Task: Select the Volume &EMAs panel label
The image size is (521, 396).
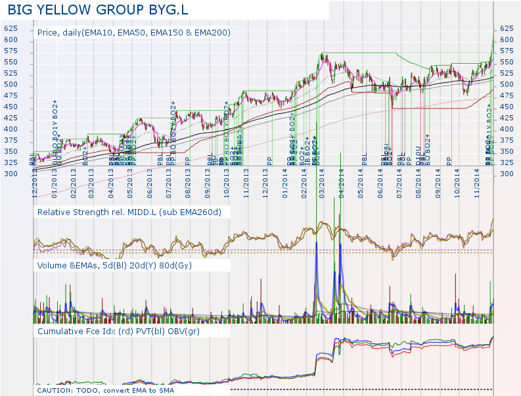Action: coord(114,266)
